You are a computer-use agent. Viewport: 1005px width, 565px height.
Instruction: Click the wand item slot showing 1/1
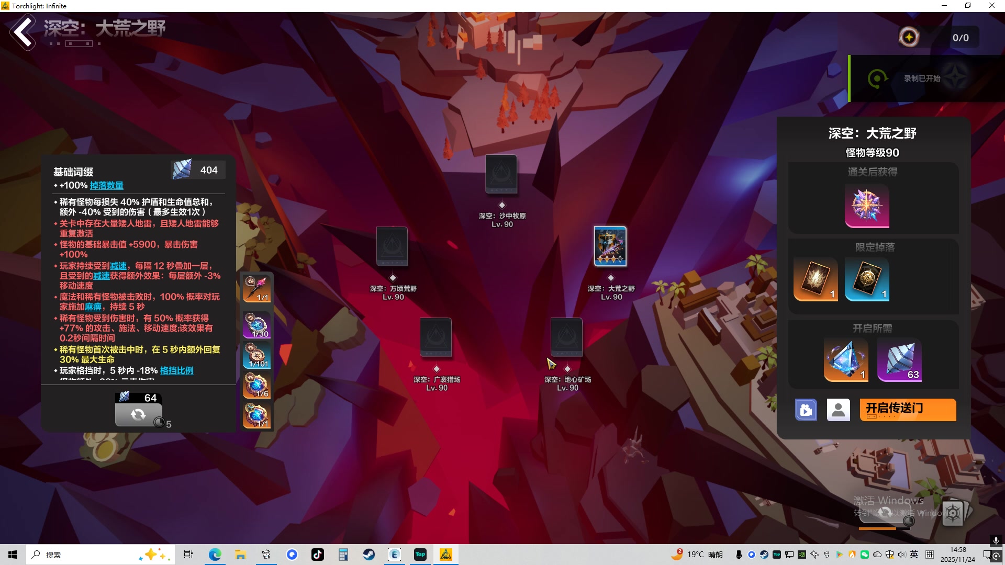click(x=256, y=289)
